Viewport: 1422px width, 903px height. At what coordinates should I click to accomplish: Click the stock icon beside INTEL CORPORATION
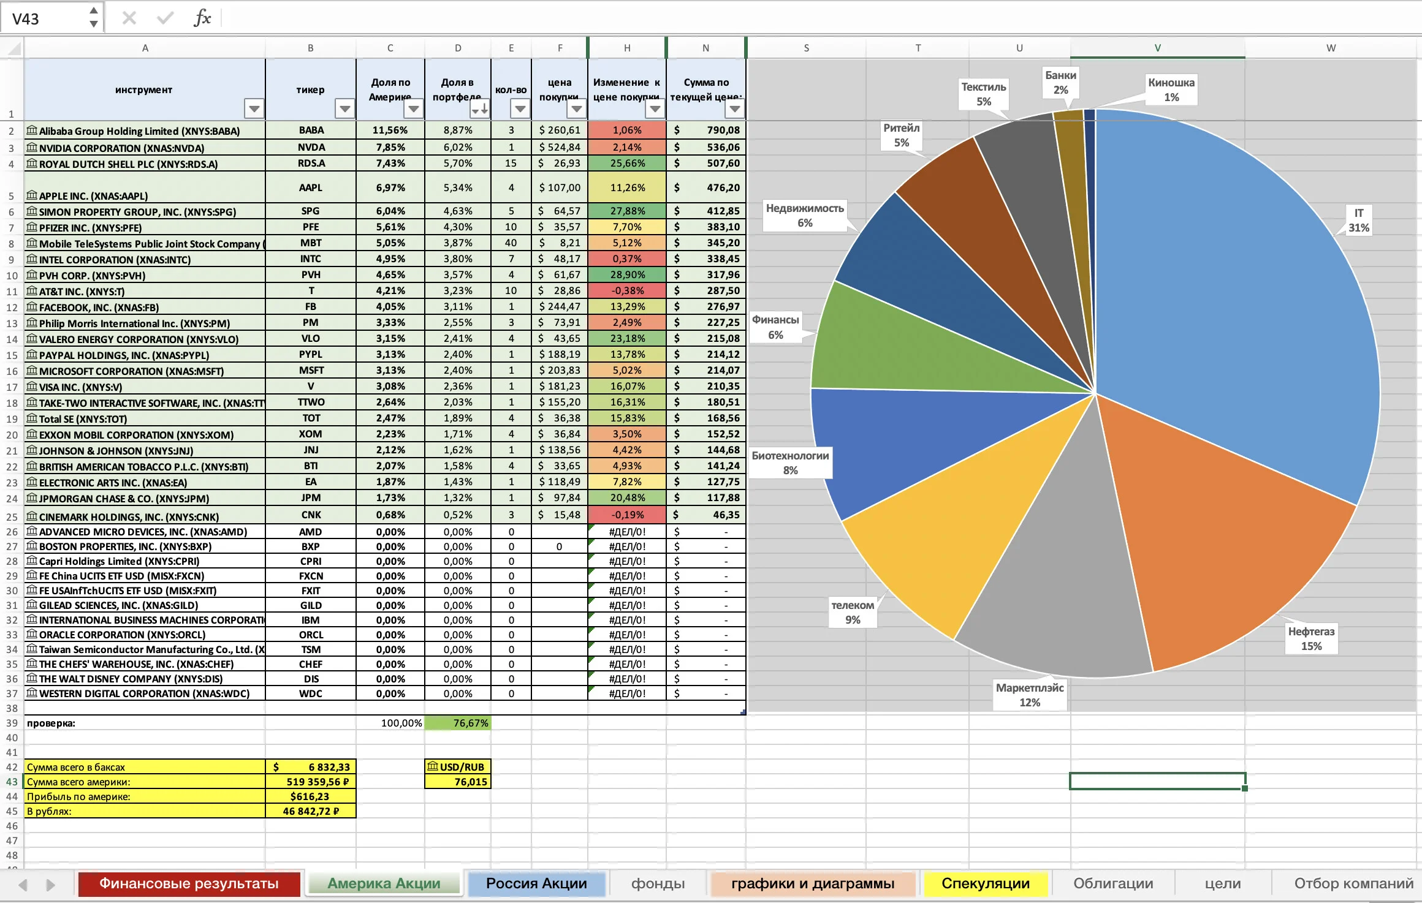point(32,259)
